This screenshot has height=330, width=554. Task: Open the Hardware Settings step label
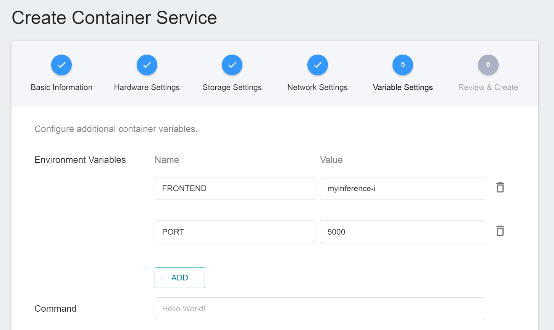(x=147, y=87)
